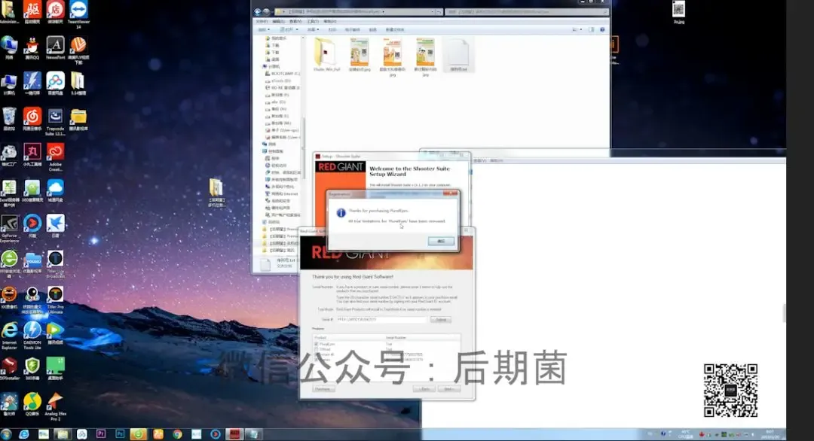Click the serial number input field

pyautogui.click(x=381, y=320)
